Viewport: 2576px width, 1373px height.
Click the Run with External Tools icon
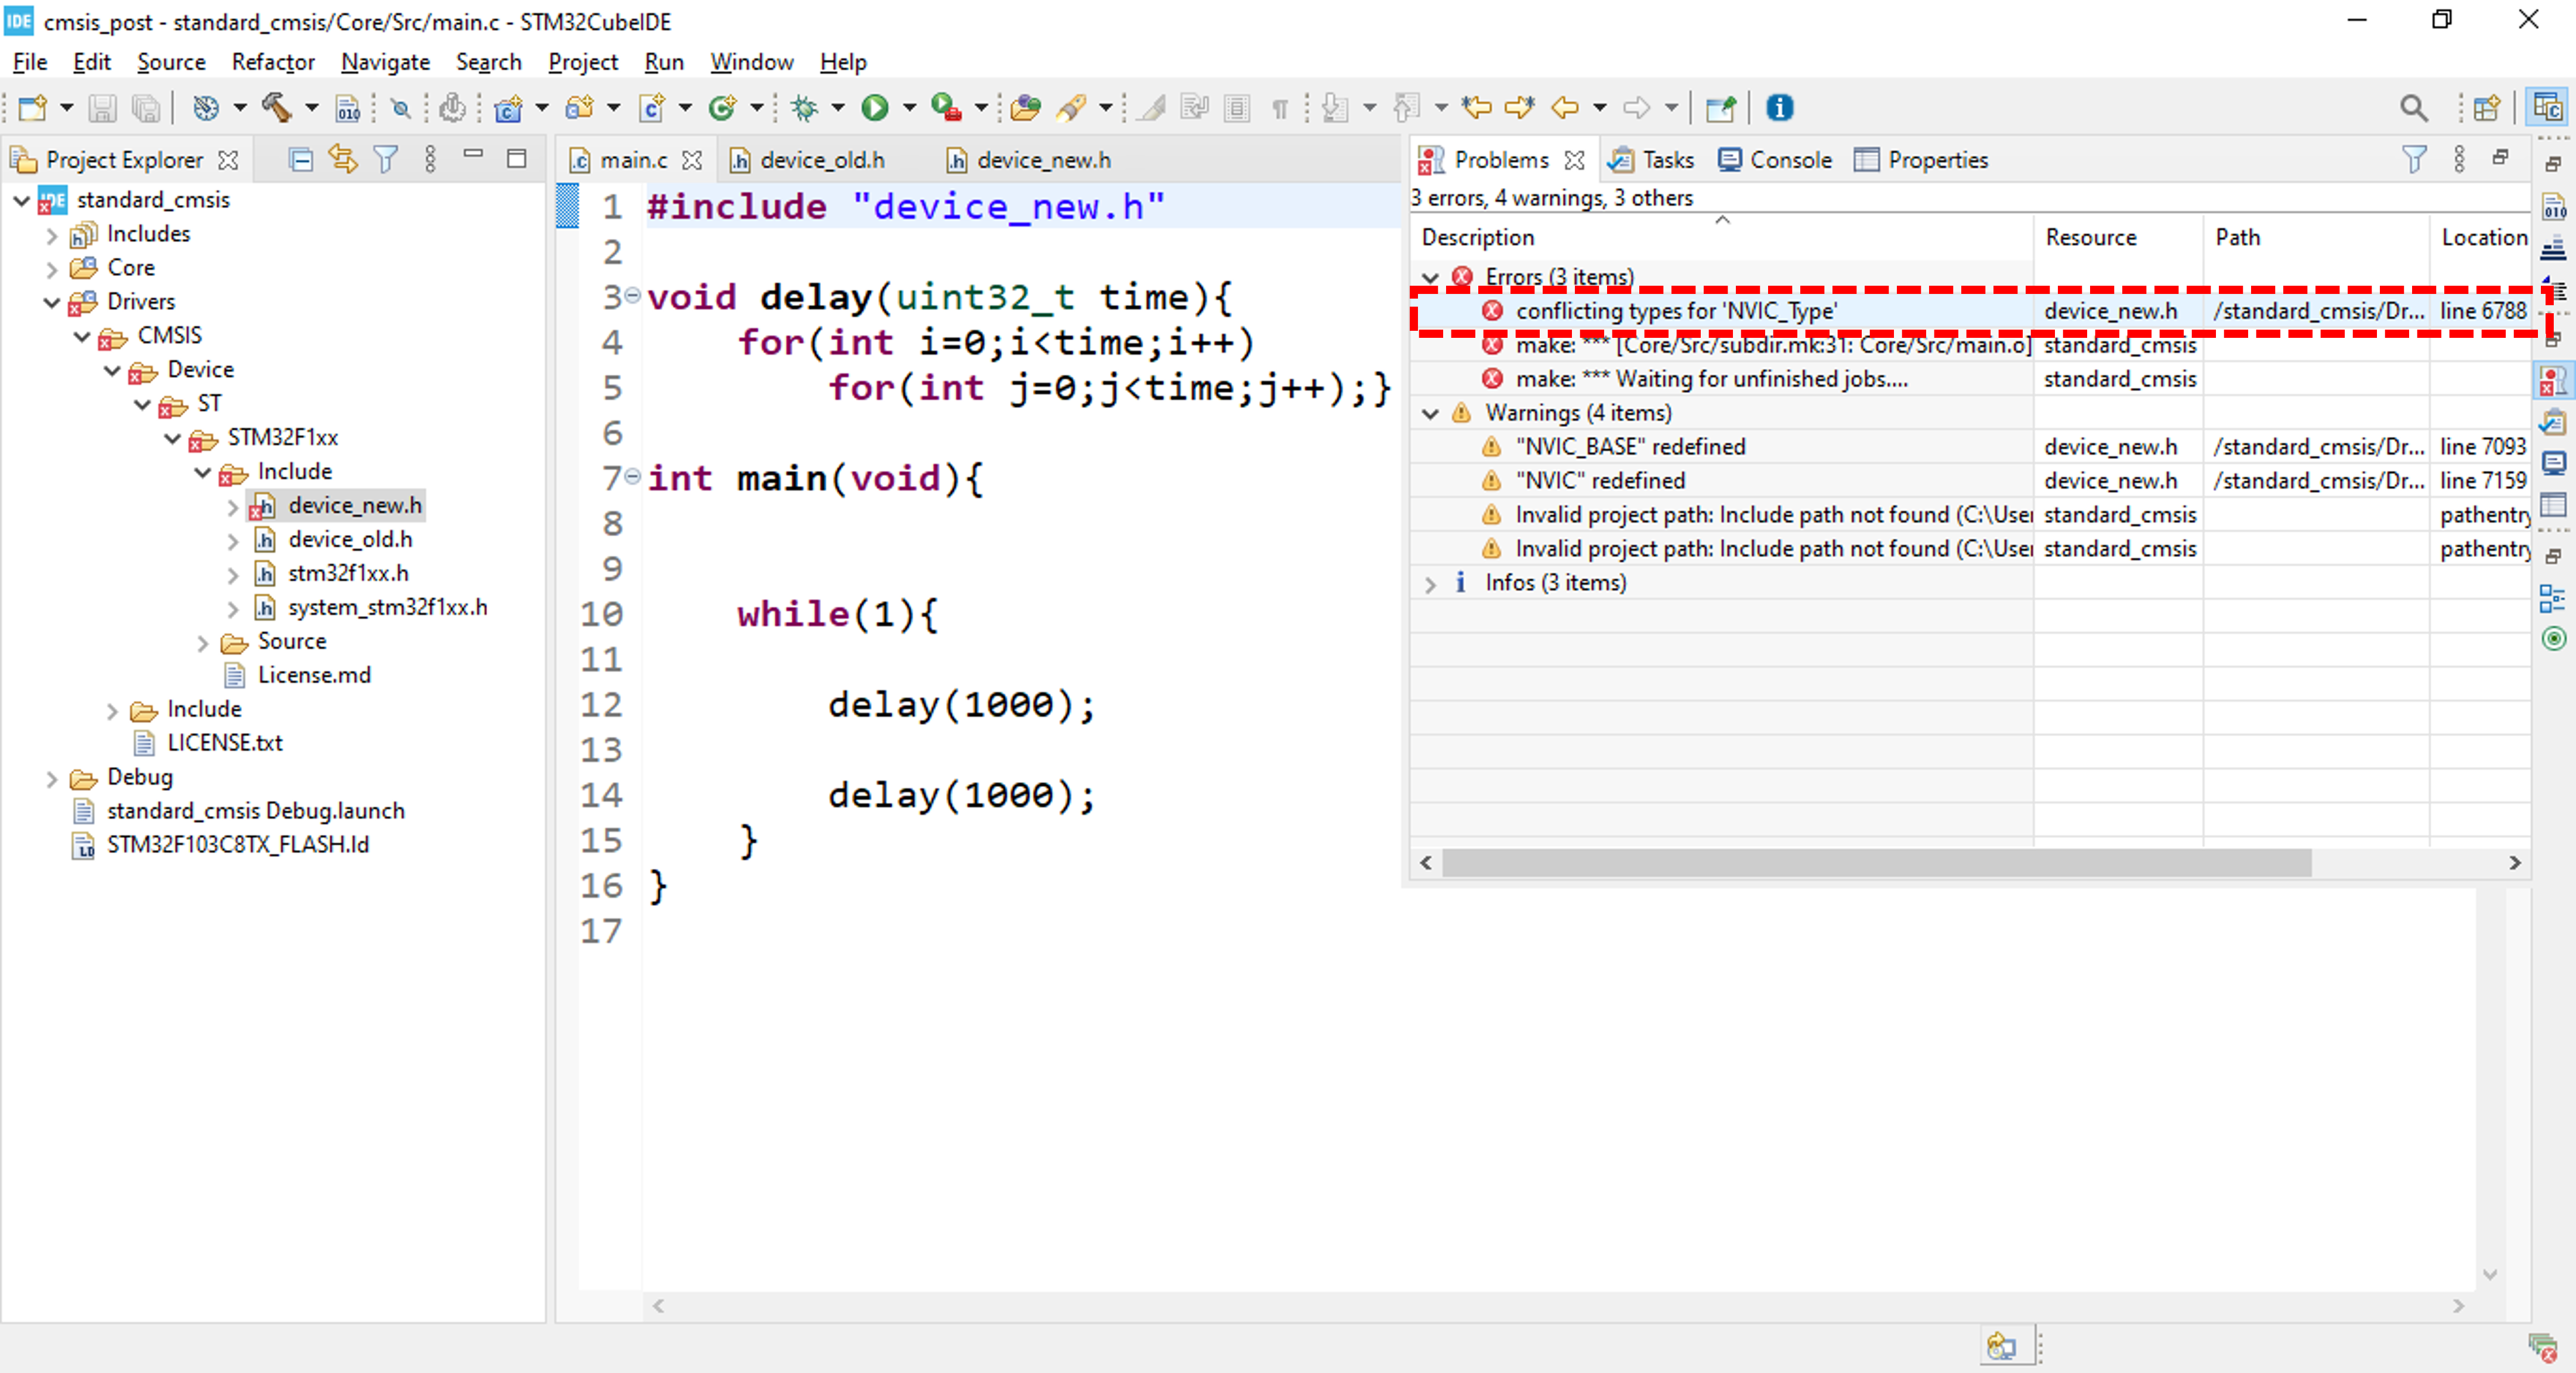coord(946,107)
